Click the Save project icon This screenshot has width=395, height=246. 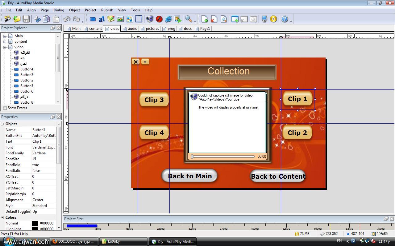[26, 19]
